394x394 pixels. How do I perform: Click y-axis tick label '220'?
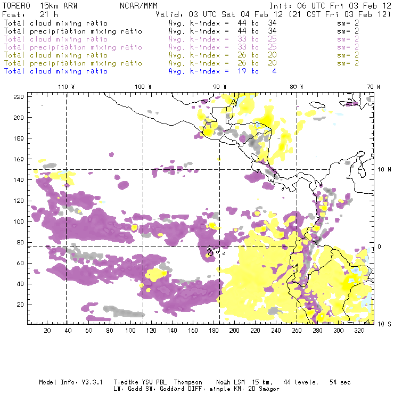pos(19,97)
